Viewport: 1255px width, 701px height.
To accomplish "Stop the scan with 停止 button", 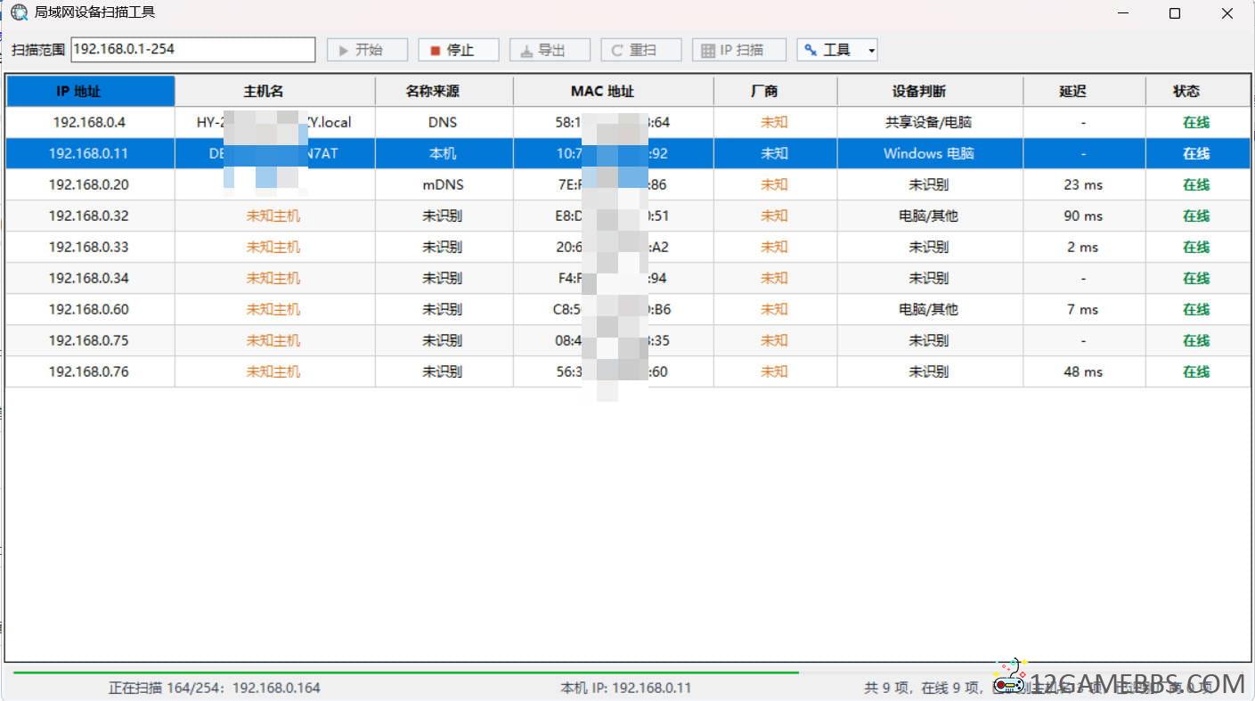I will coord(458,50).
